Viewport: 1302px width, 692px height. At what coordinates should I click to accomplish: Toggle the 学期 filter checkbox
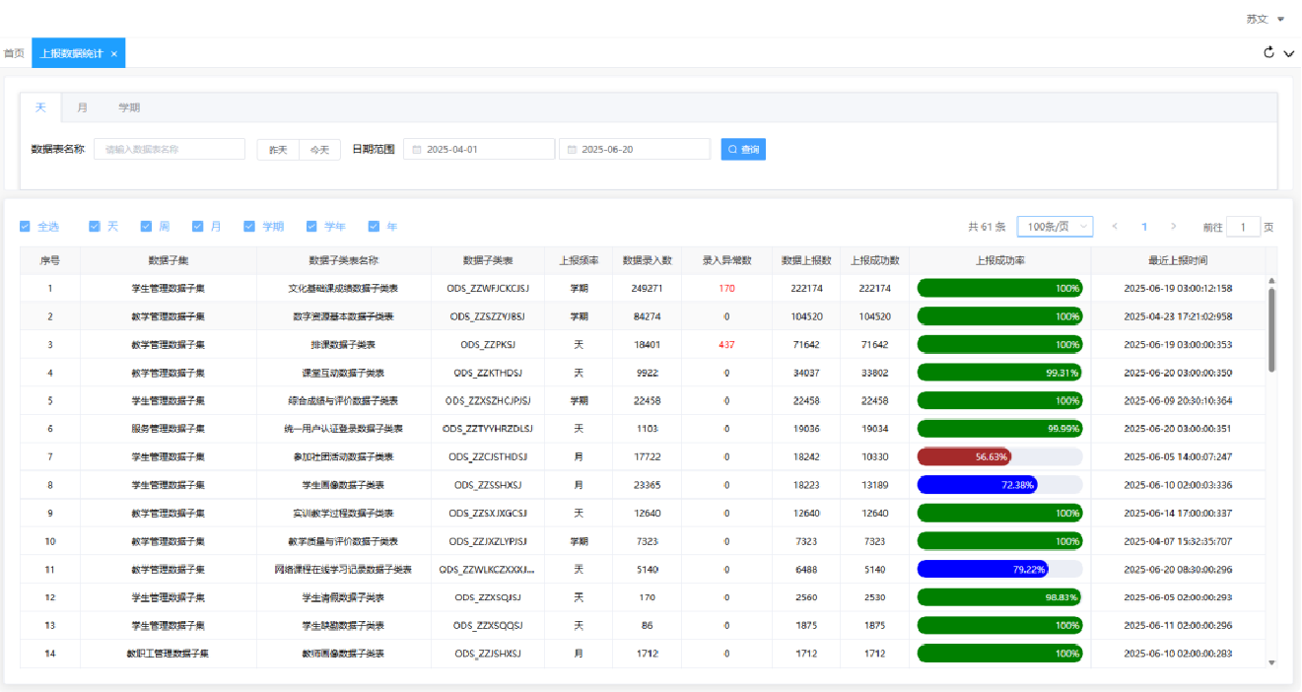(x=249, y=227)
